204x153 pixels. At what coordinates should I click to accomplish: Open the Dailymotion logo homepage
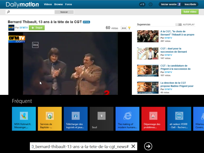[22, 4]
